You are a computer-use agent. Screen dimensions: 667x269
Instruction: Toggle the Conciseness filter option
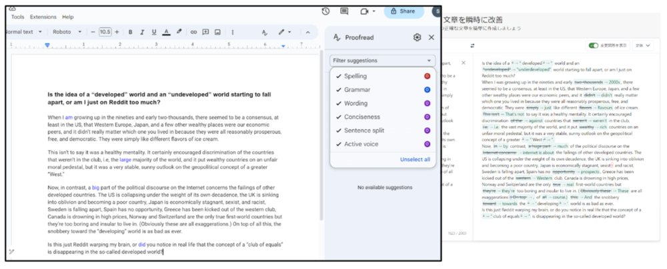pos(340,117)
